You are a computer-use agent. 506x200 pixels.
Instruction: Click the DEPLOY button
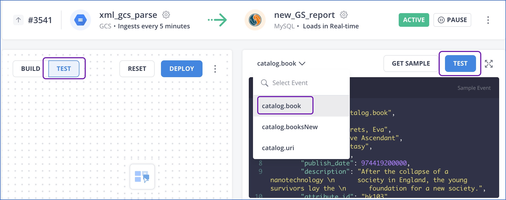182,69
